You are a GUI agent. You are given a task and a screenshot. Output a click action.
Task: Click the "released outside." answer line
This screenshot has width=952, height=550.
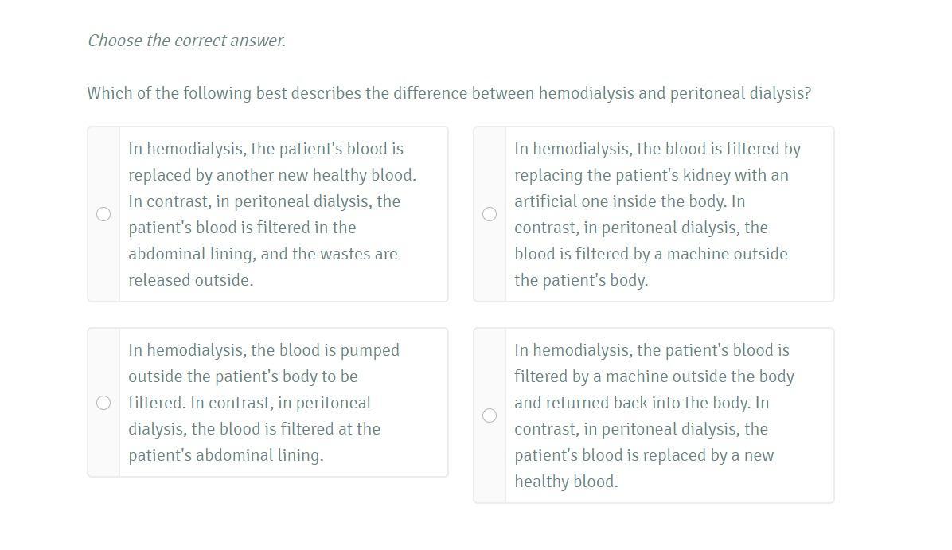point(190,280)
